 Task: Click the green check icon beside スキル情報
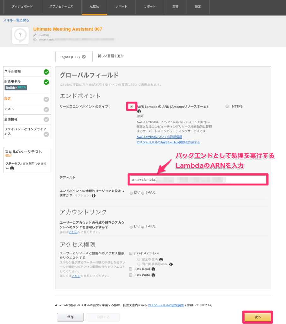tap(46, 72)
